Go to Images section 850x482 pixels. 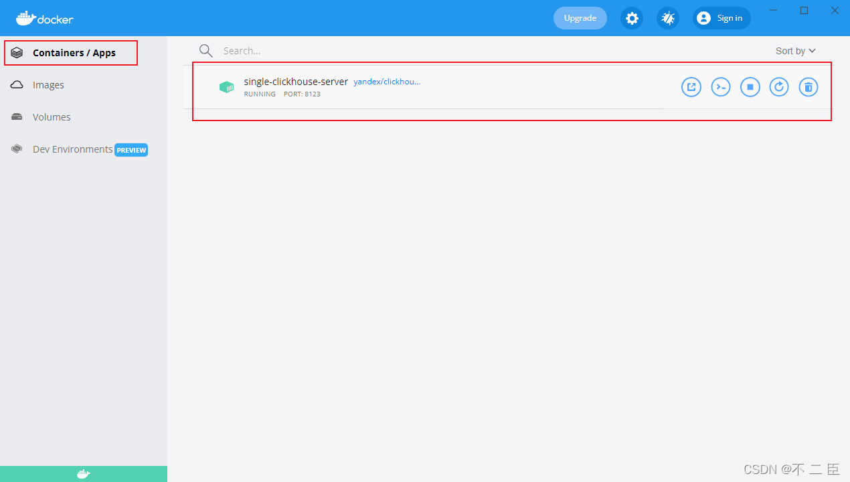(48, 85)
